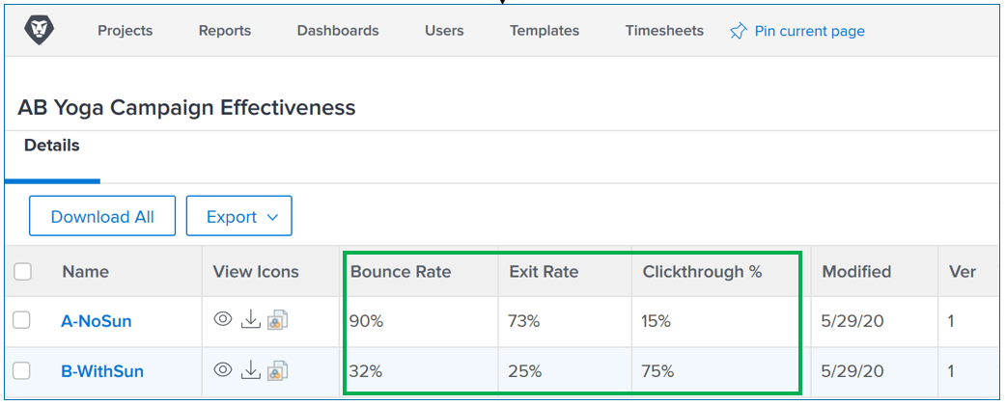Viewport: 1006px width, 405px height.
Task: Check the box for the A-NoSun row
Action: (x=21, y=321)
